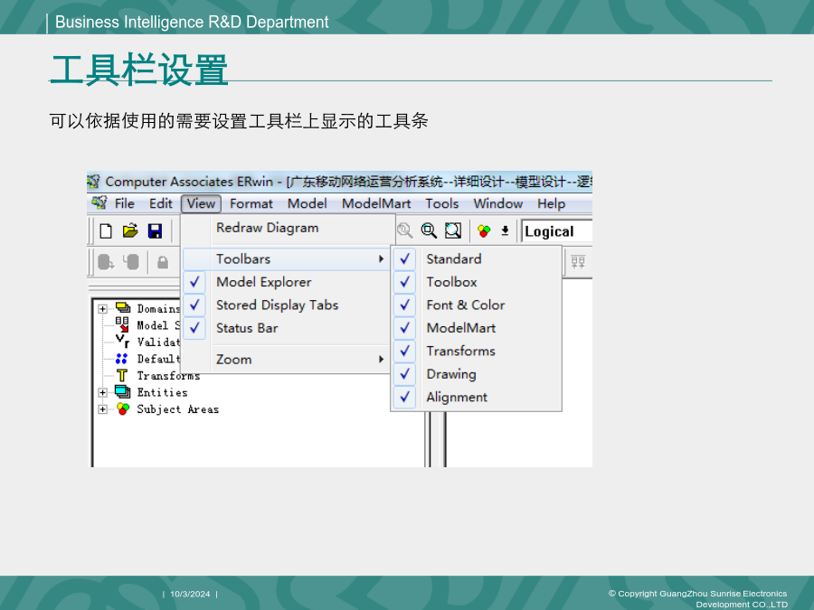Image resolution: width=814 pixels, height=610 pixels.
Task: Select the Entities tree label
Action: (x=162, y=393)
